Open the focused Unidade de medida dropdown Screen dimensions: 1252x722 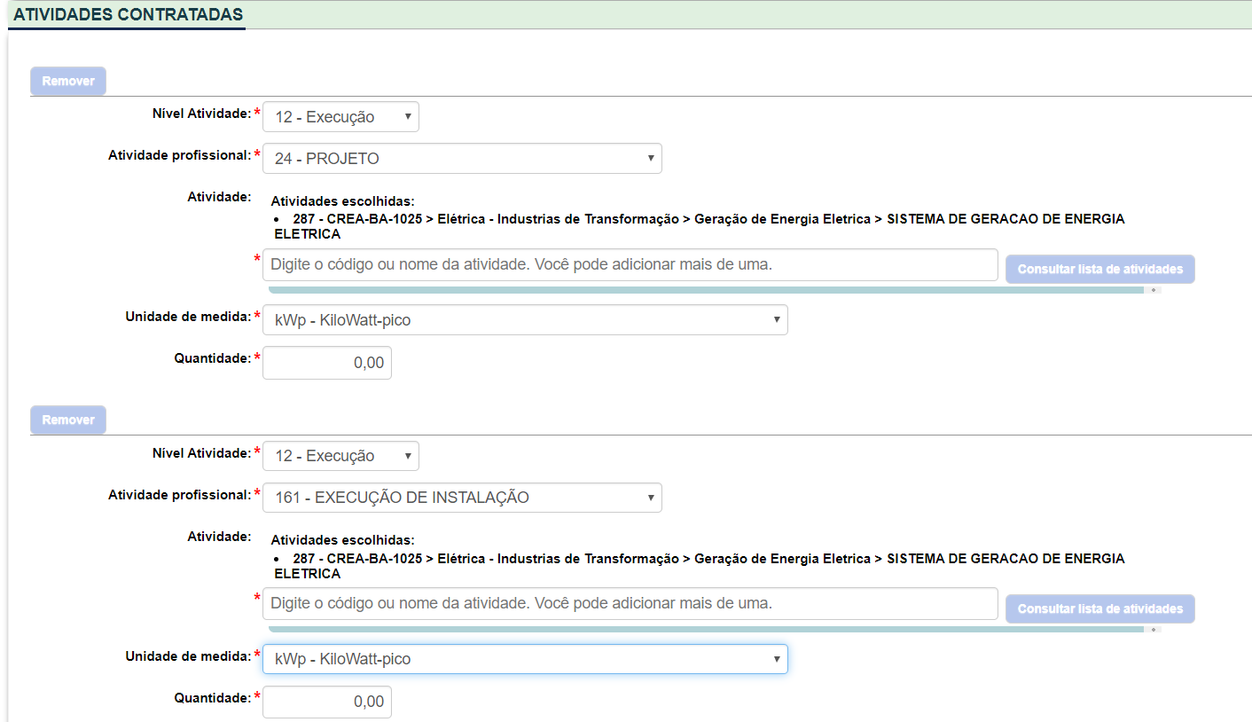(x=525, y=659)
